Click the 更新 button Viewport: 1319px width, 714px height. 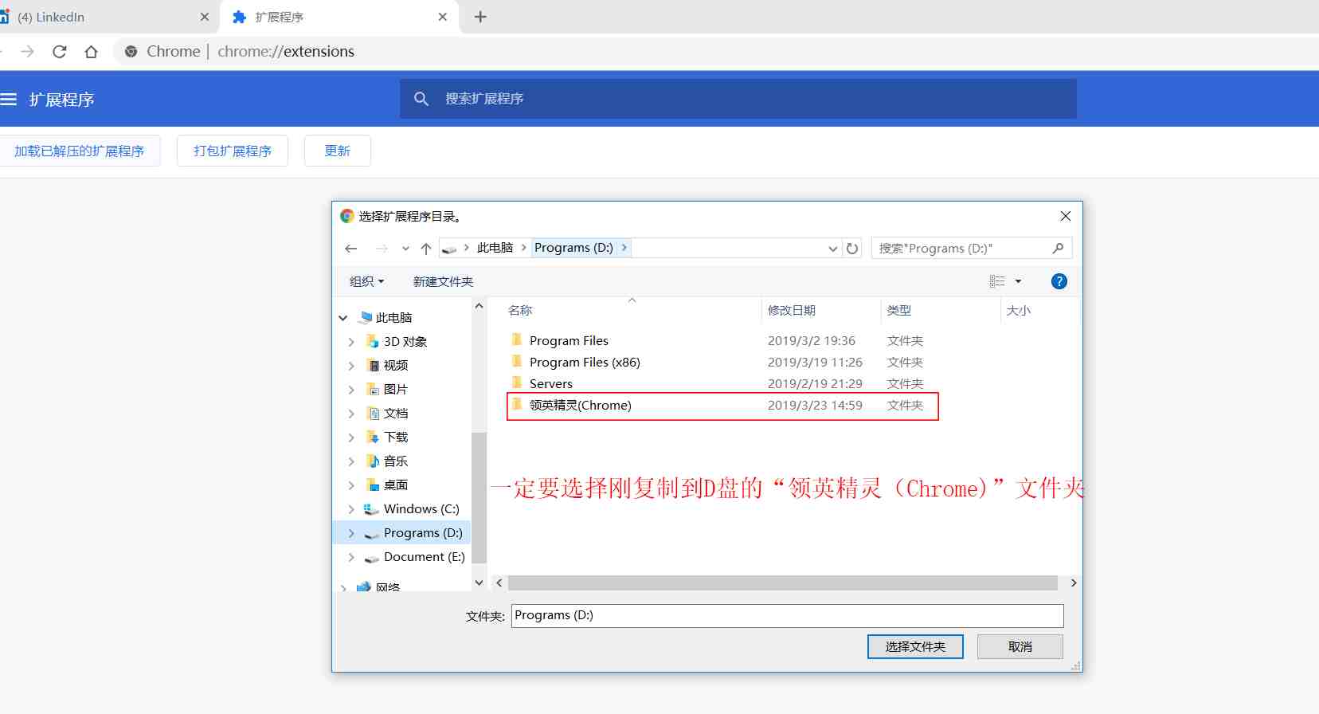(x=338, y=151)
